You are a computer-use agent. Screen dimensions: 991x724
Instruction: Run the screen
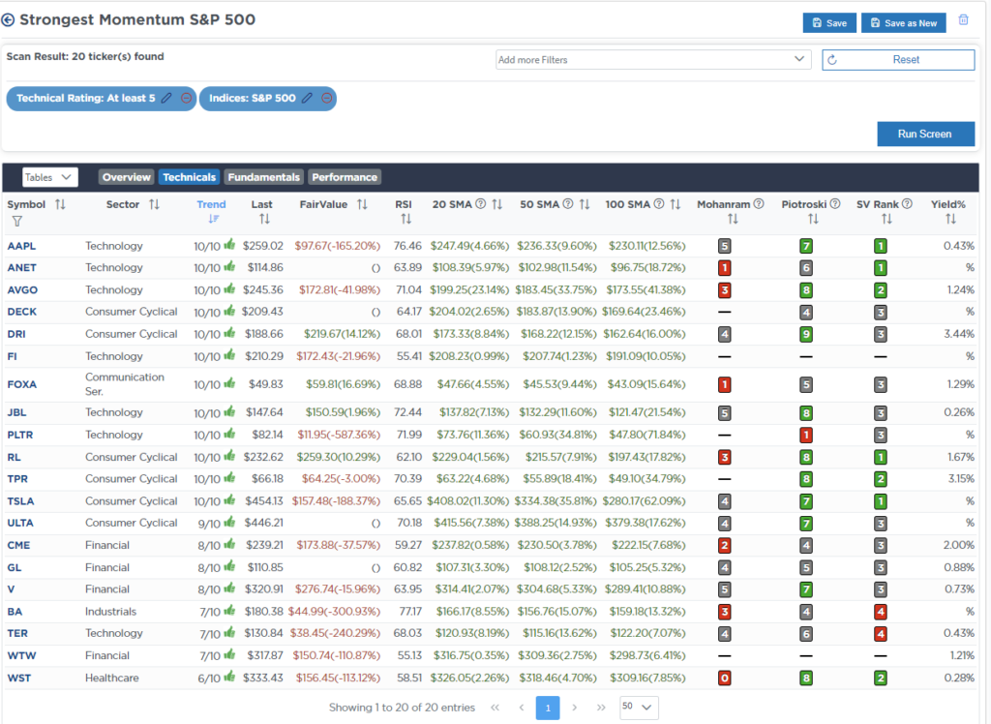click(925, 134)
